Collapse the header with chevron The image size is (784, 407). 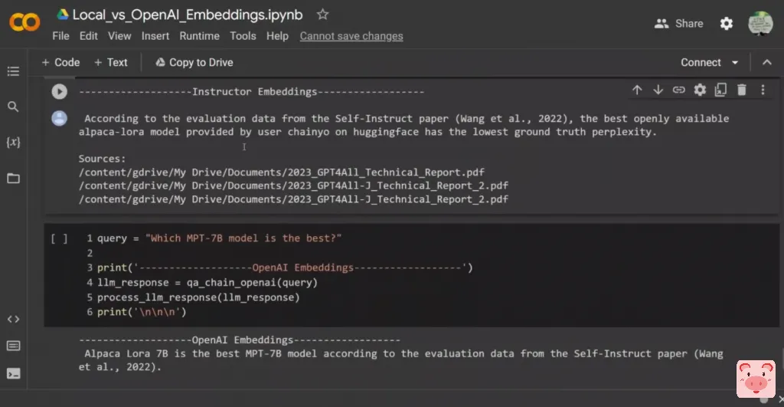click(767, 63)
